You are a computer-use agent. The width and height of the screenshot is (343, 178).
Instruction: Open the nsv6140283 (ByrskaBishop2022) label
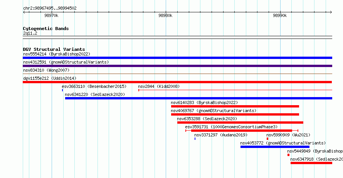204,102
